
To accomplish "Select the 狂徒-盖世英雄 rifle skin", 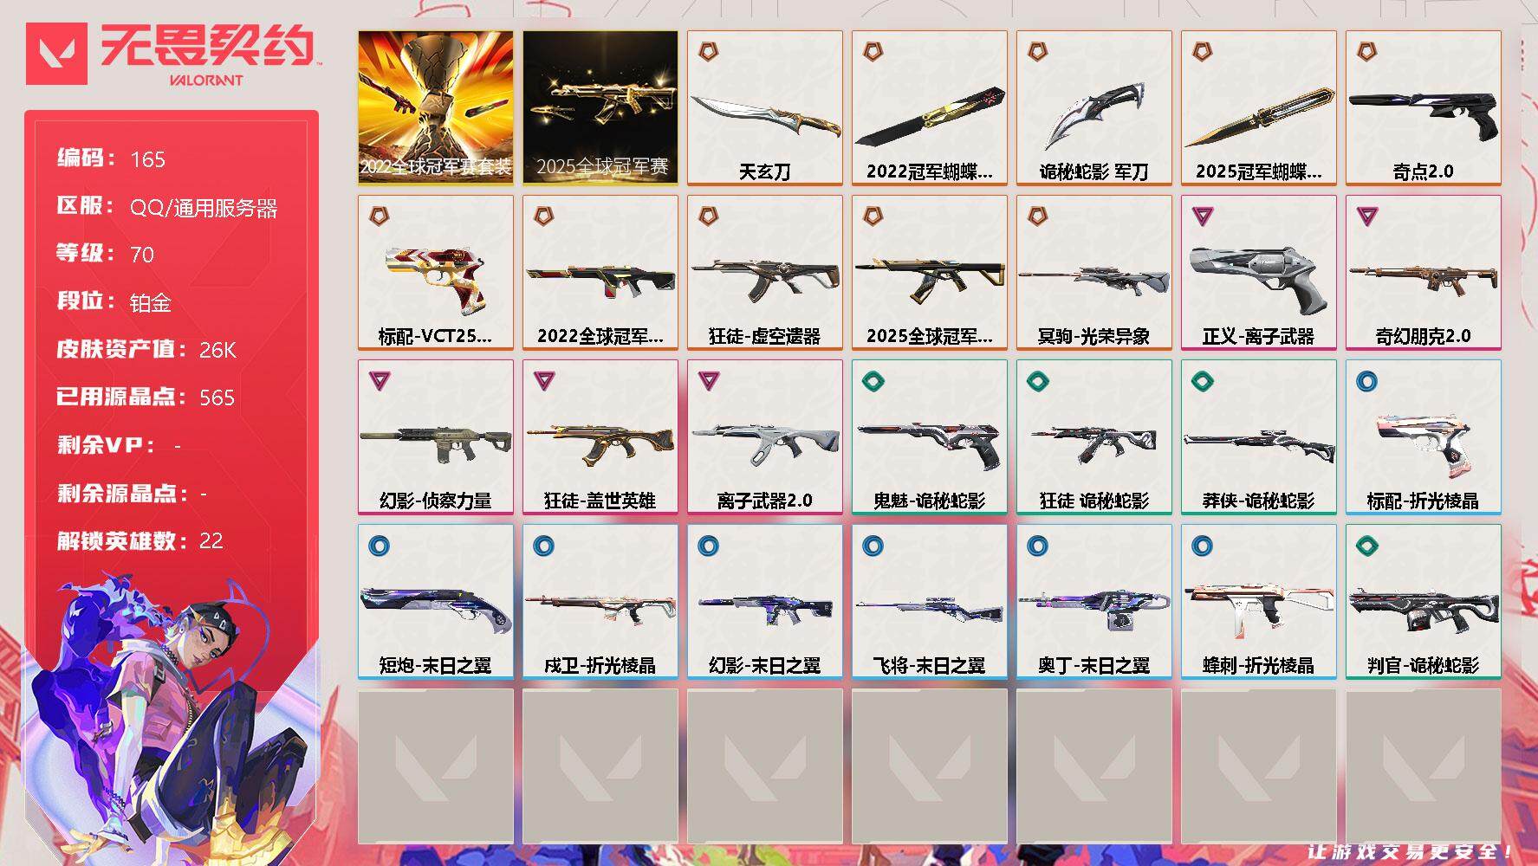I will point(600,437).
